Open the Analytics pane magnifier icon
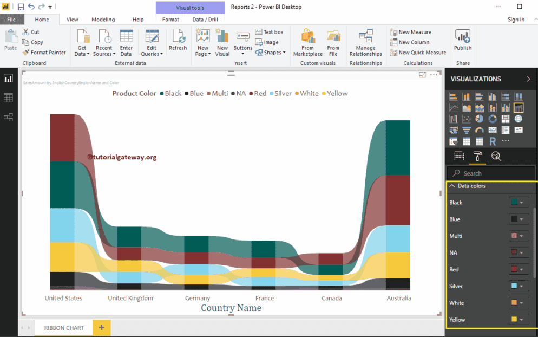 496,157
